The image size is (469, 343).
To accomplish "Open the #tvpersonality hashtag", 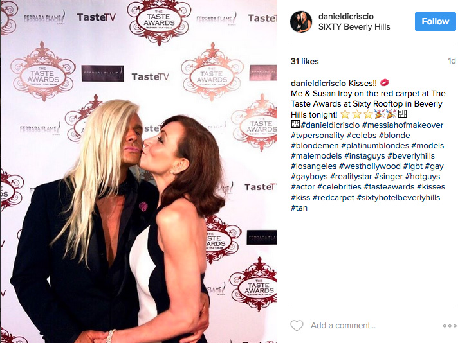I will click(x=317, y=136).
